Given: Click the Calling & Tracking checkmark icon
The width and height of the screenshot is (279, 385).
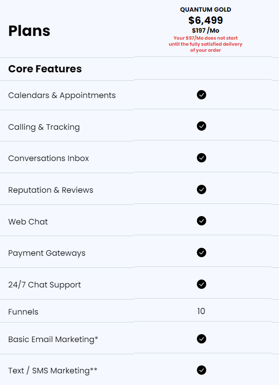Looking at the screenshot, I should coord(202,126).
